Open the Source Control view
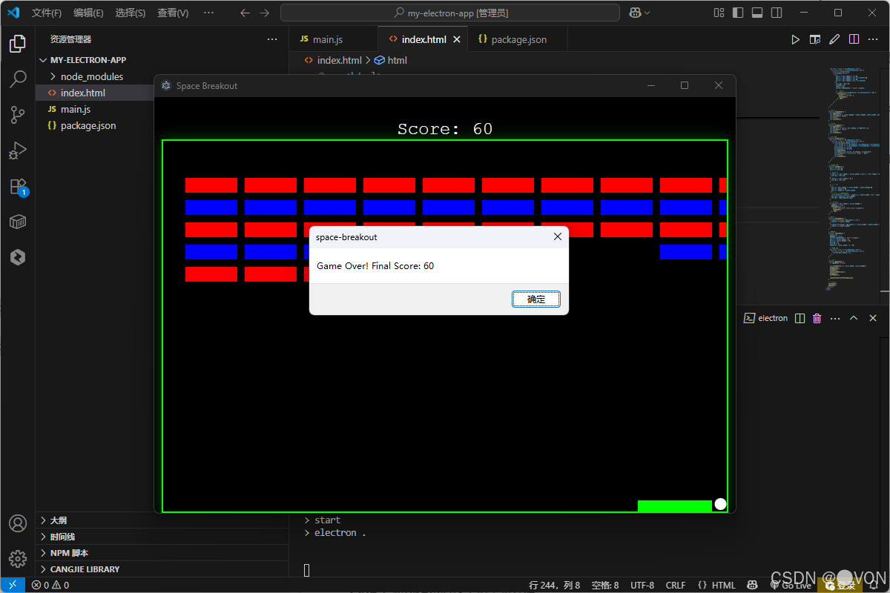The width and height of the screenshot is (890, 593). pyautogui.click(x=18, y=115)
